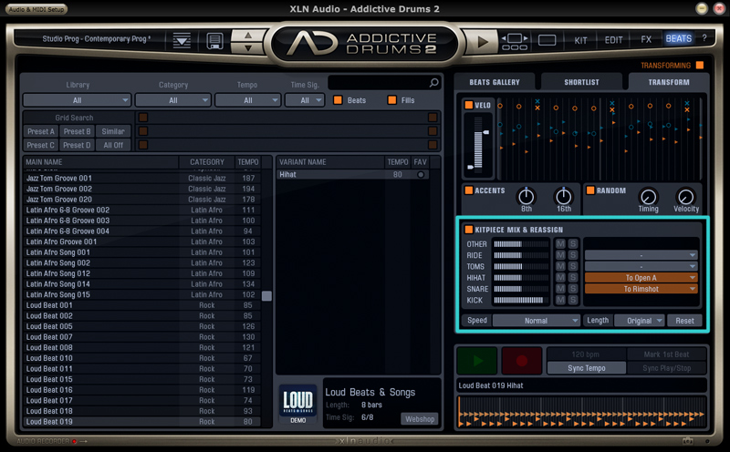This screenshot has width=730, height=452.
Task: Toggle the RANDOM enable box
Action: coord(590,190)
